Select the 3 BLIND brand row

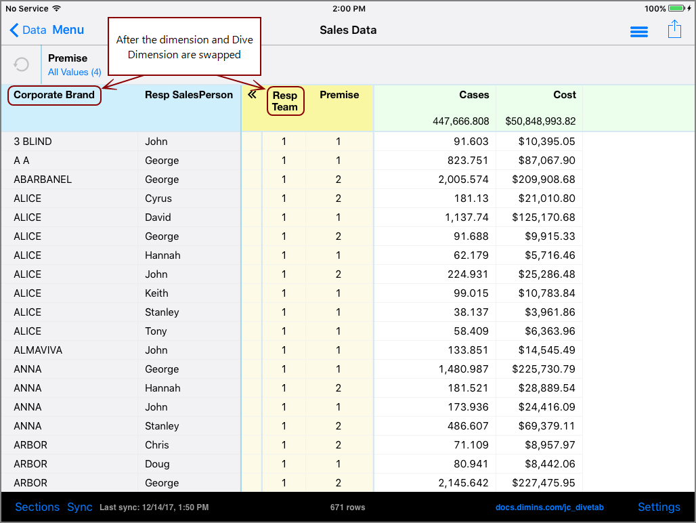click(x=32, y=142)
